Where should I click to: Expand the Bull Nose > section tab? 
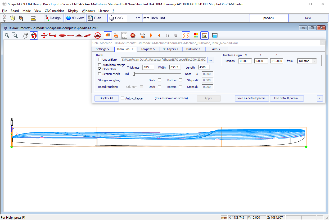tap(193, 49)
